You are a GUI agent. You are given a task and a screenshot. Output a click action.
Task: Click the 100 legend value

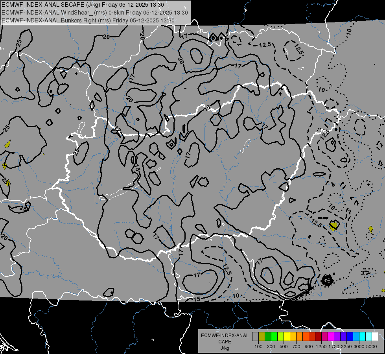[x=258, y=347]
